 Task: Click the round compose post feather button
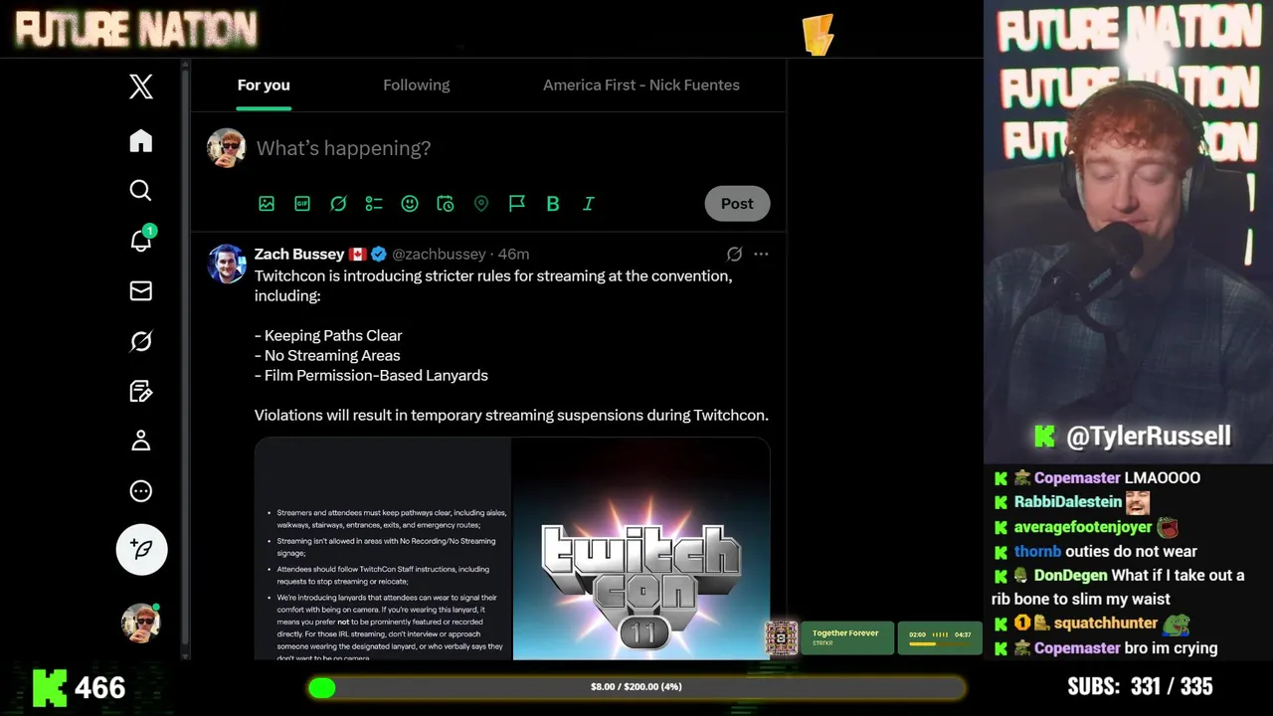point(141,549)
